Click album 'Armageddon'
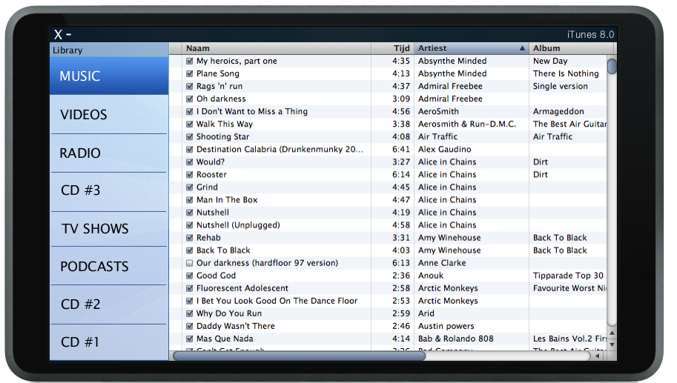Screen dimensions: 677x383 point(558,111)
